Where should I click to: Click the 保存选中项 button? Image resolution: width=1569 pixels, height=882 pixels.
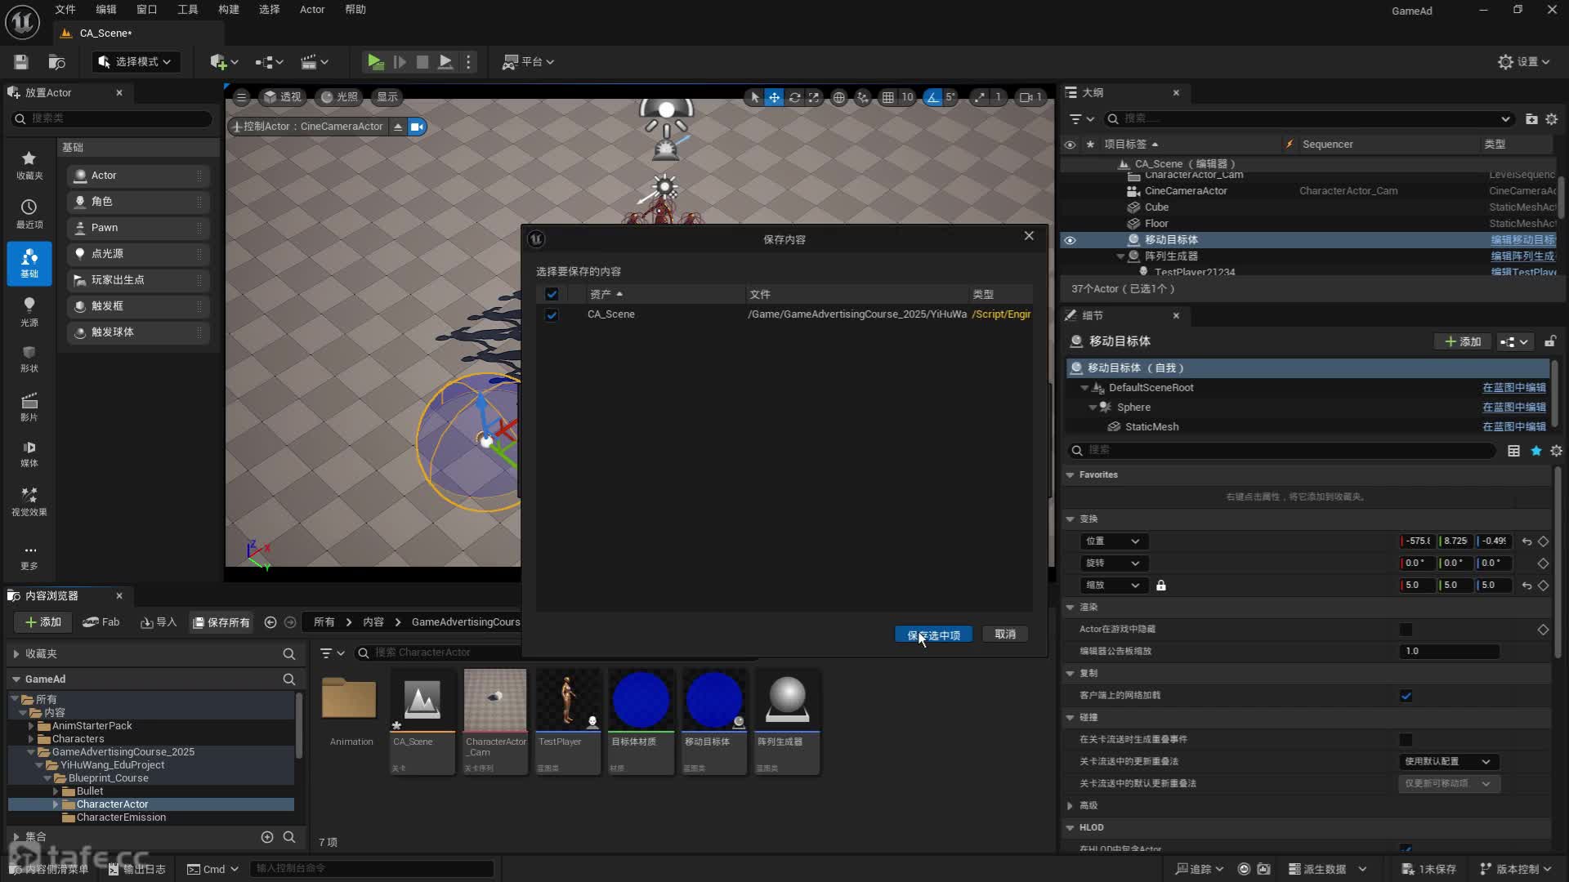coord(933,635)
